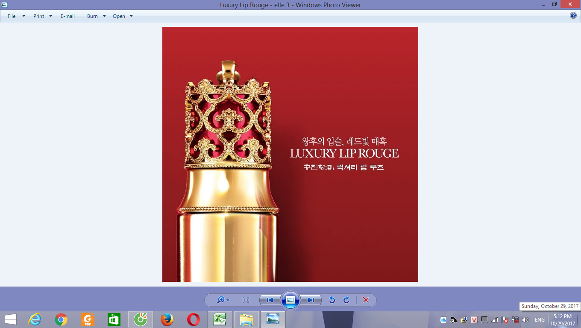Play the slide show
Viewport: 581px width, 328px height.
[290, 300]
